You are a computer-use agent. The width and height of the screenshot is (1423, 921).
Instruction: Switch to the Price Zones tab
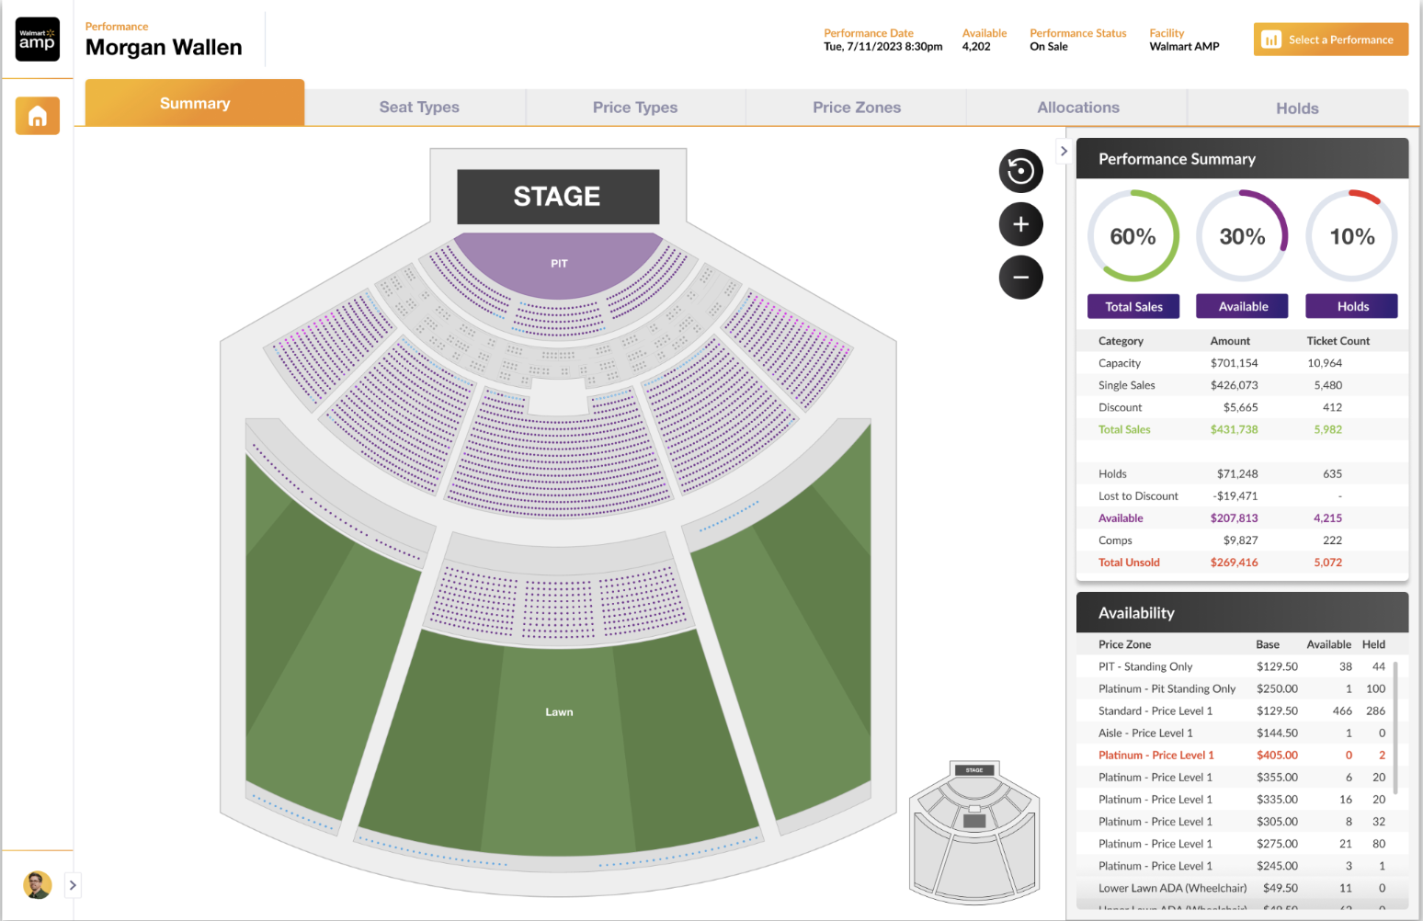pos(857,108)
